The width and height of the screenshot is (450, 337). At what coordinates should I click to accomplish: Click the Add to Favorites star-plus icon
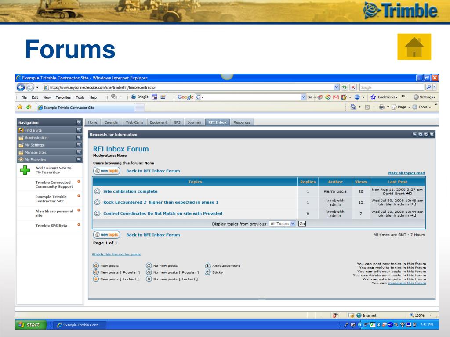[29, 107]
